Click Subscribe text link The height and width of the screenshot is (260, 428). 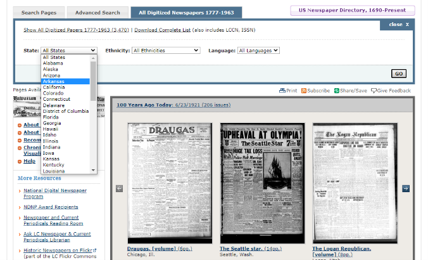[x=318, y=91]
